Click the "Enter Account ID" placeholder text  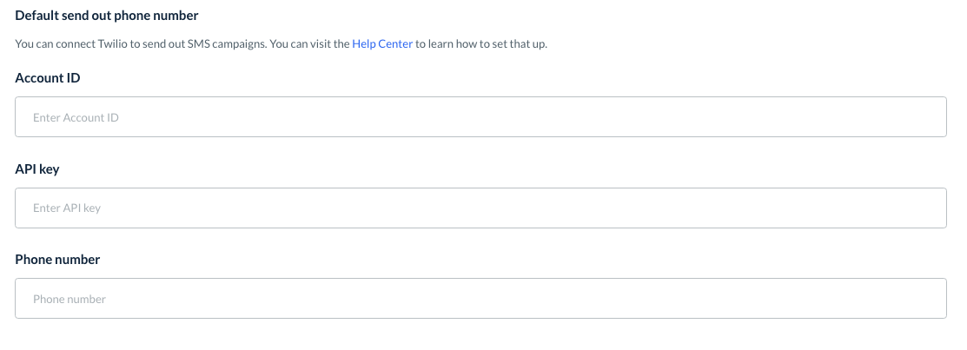pyautogui.click(x=76, y=117)
